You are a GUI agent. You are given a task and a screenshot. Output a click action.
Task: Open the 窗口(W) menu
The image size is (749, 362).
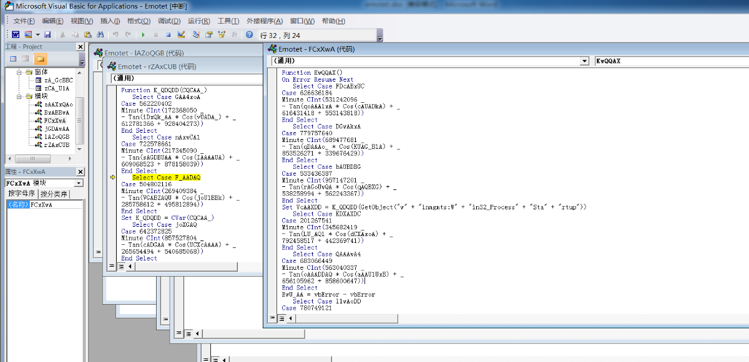click(302, 21)
